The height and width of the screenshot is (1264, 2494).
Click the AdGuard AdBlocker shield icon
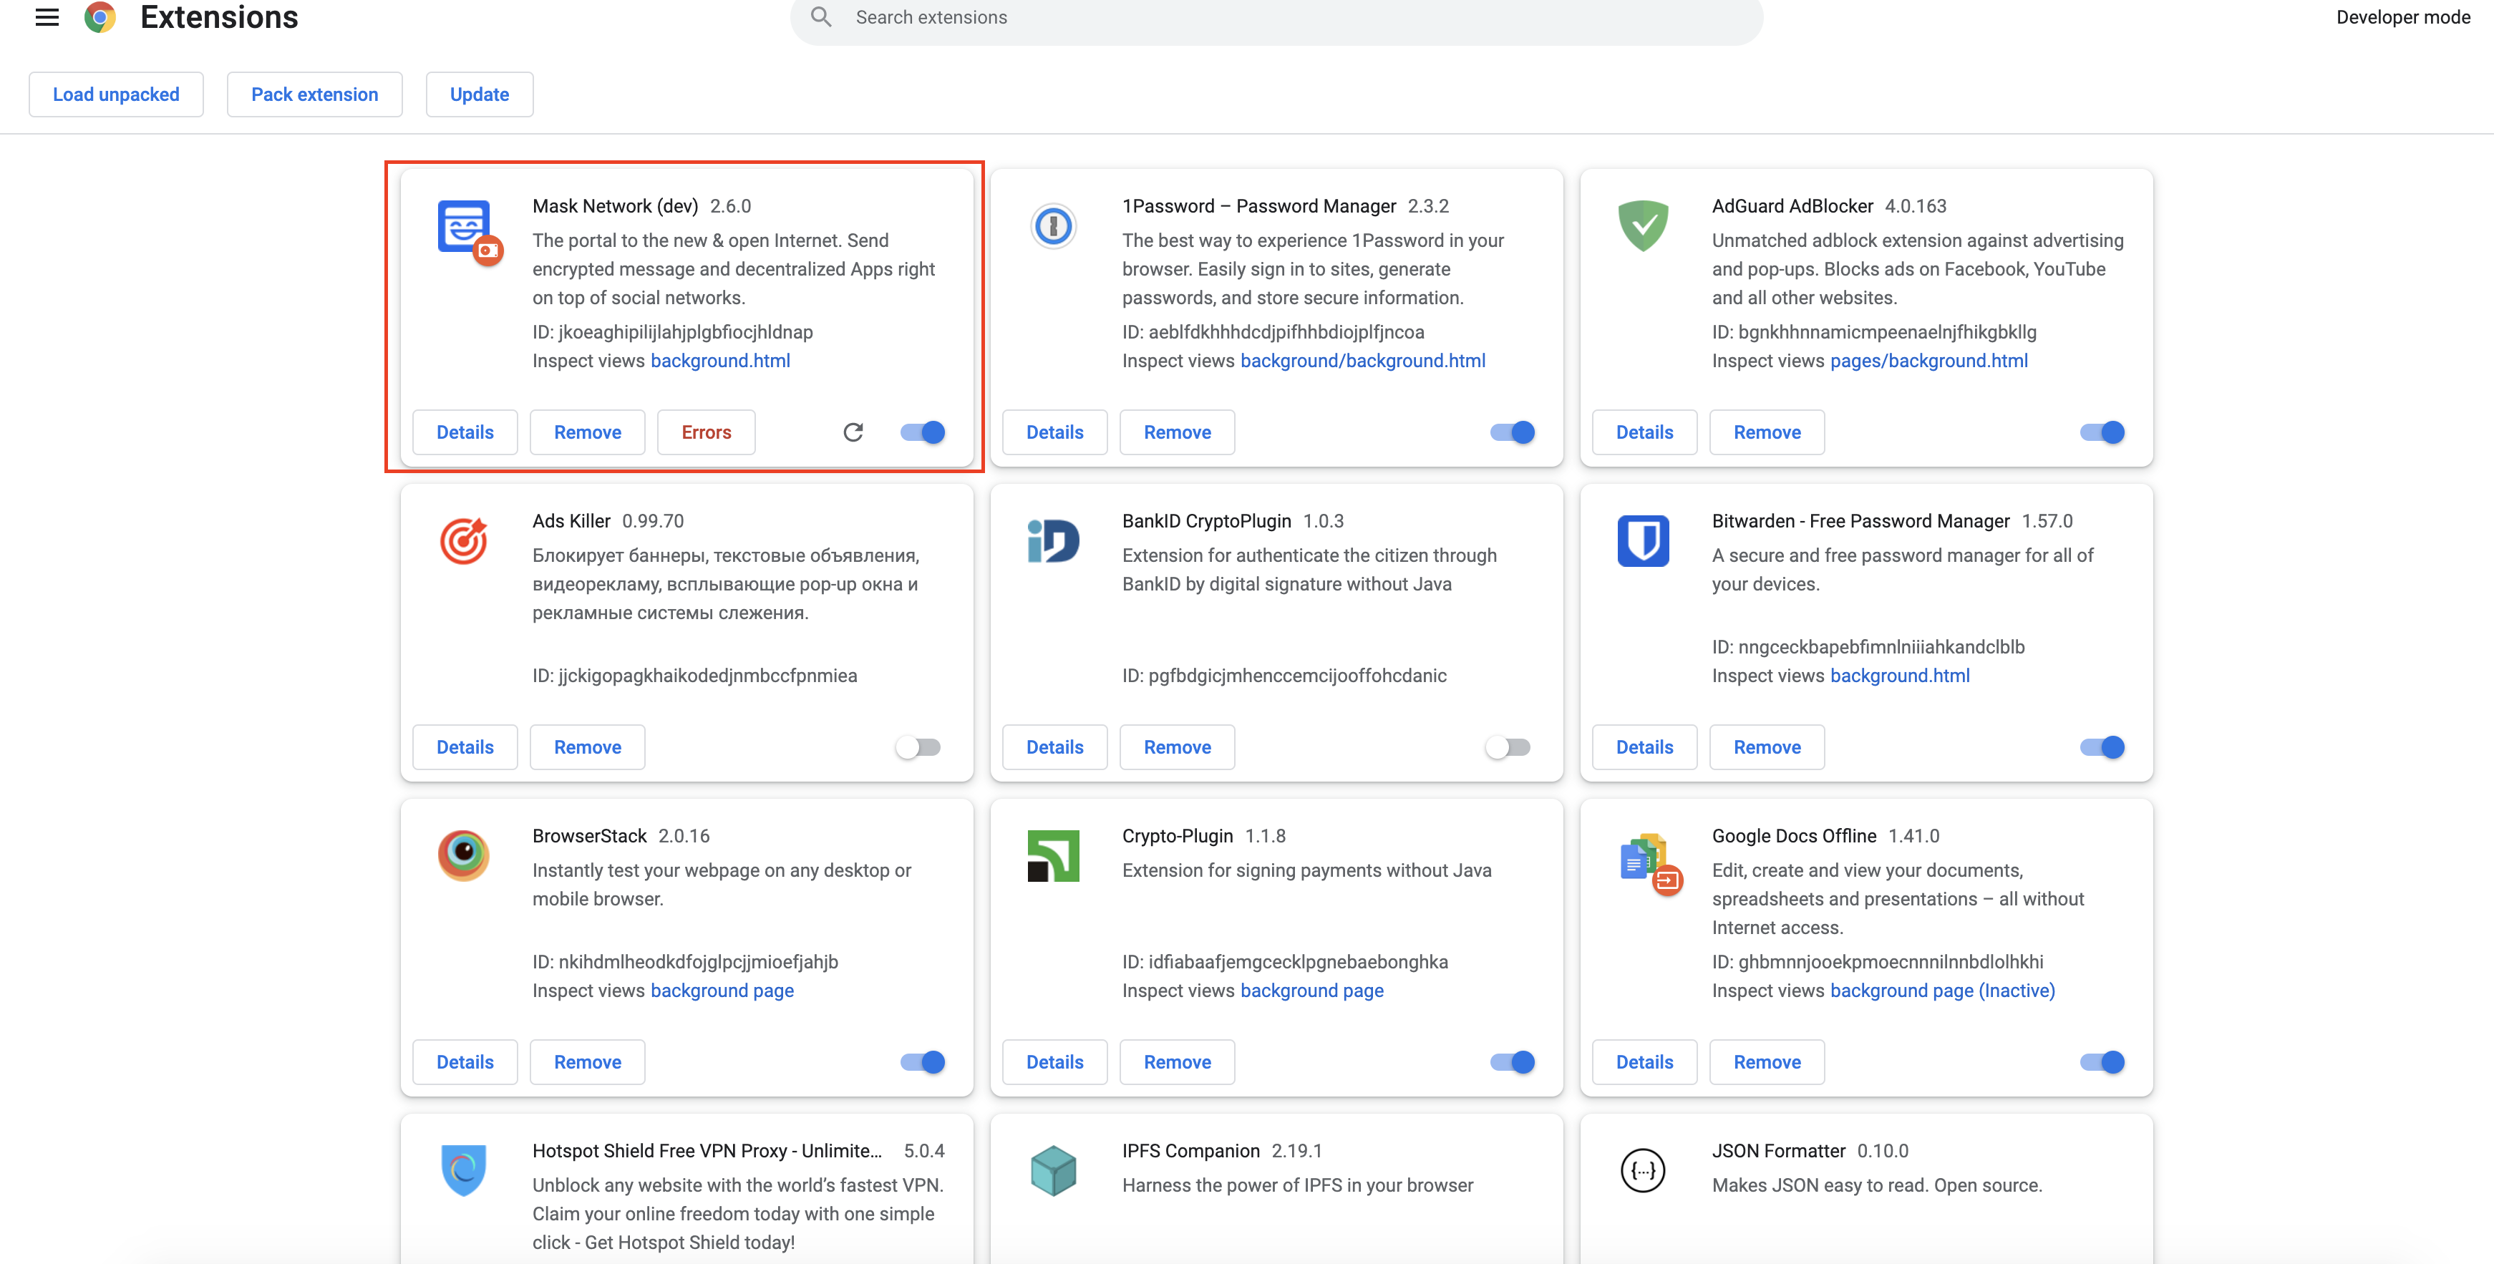click(1643, 225)
